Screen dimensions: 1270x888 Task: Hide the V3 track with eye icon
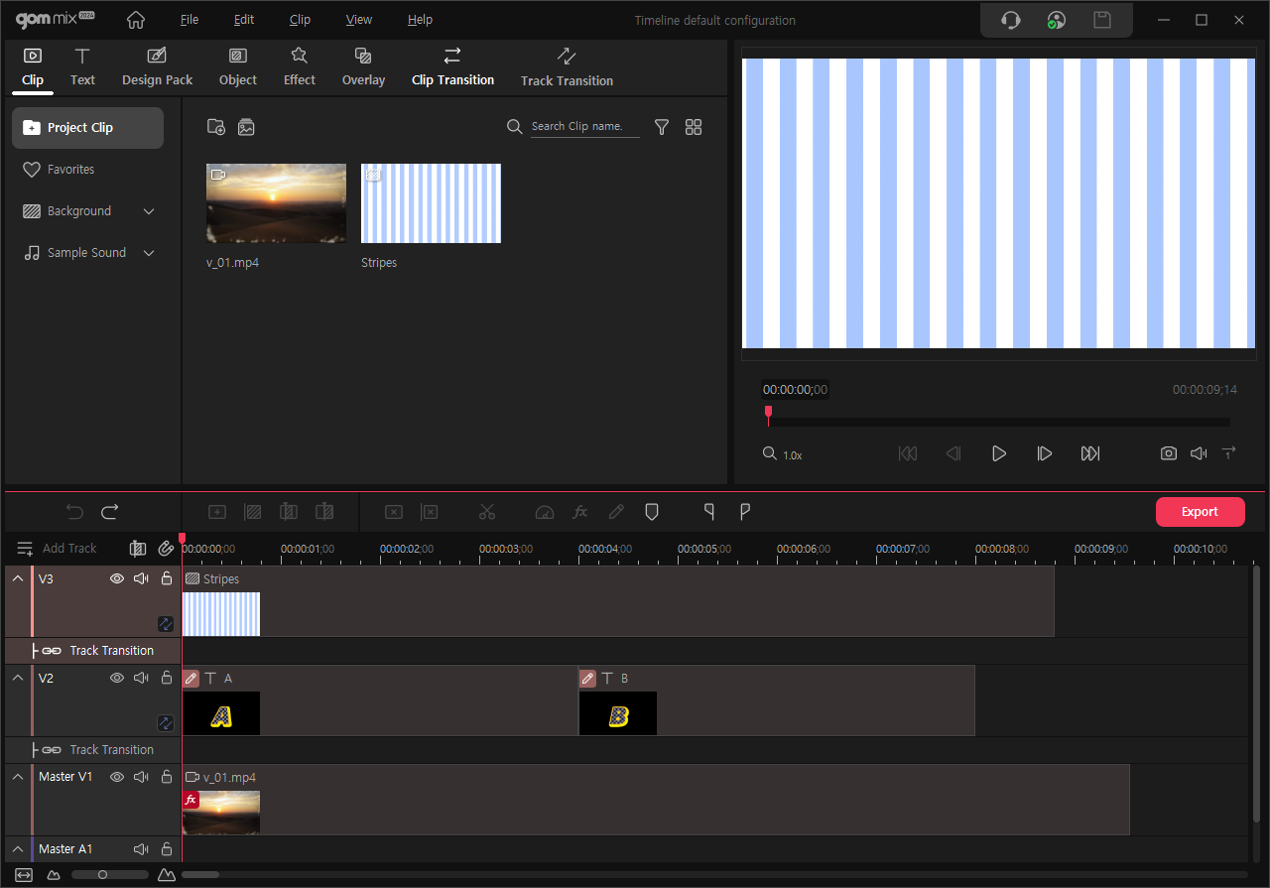click(117, 578)
